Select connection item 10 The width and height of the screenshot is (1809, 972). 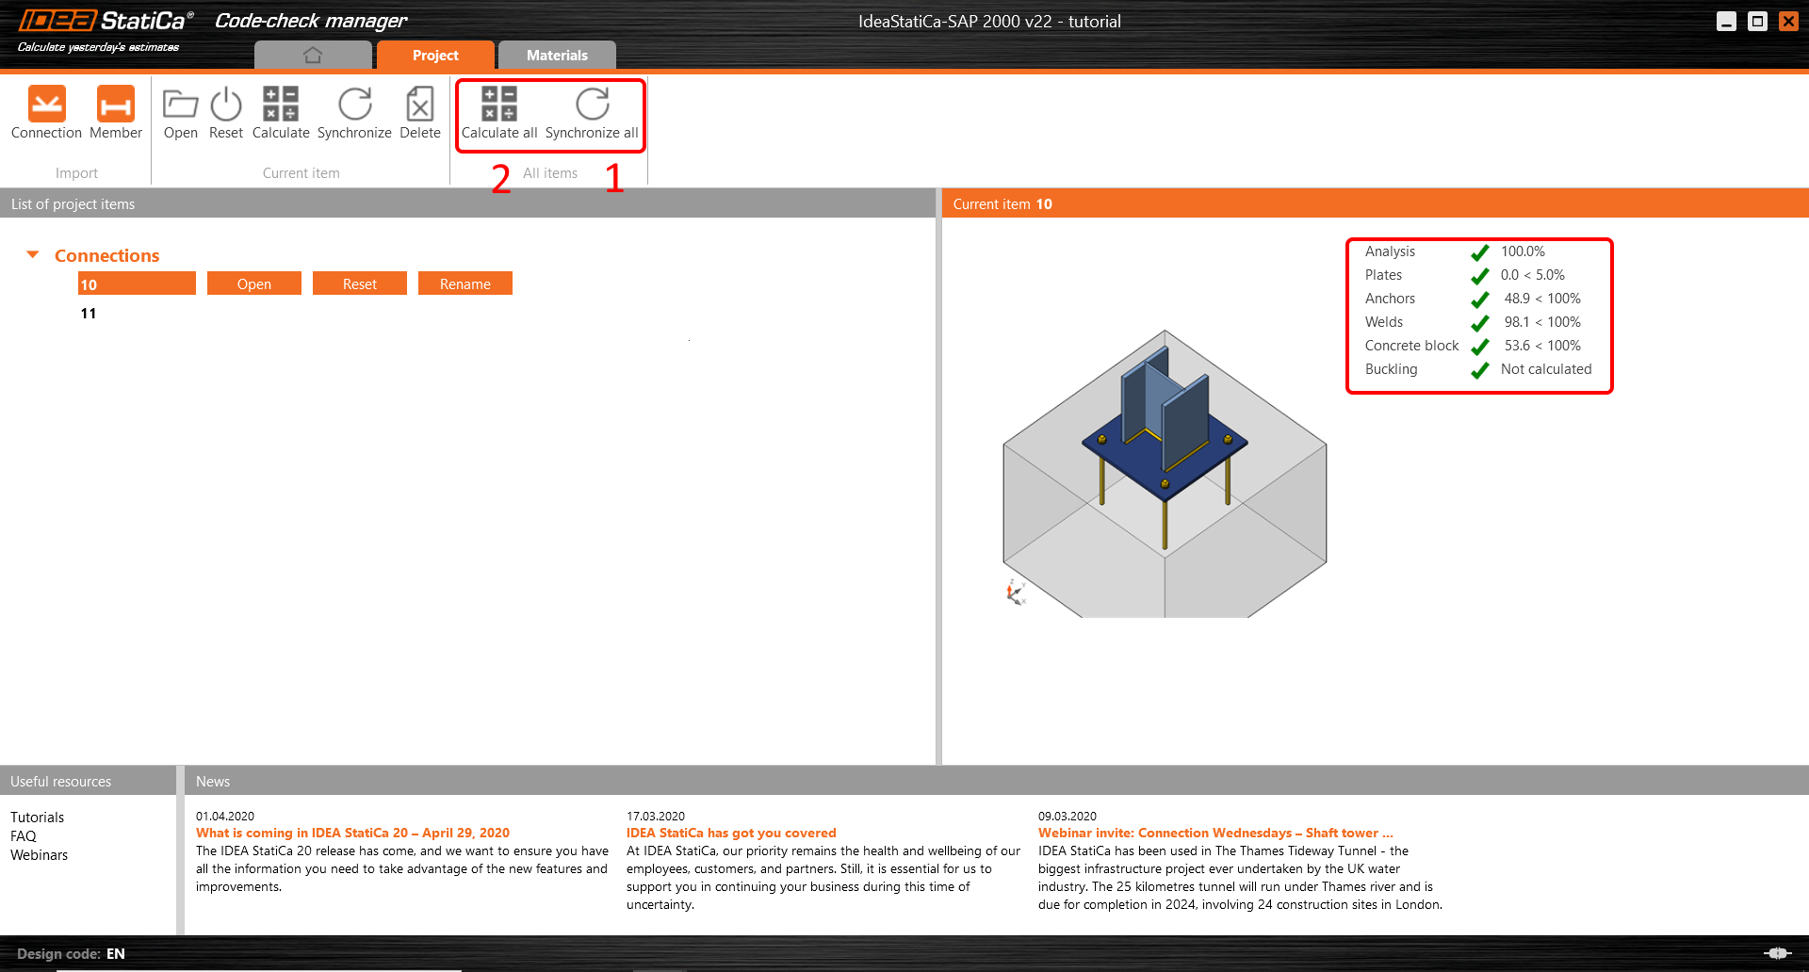pos(137,283)
